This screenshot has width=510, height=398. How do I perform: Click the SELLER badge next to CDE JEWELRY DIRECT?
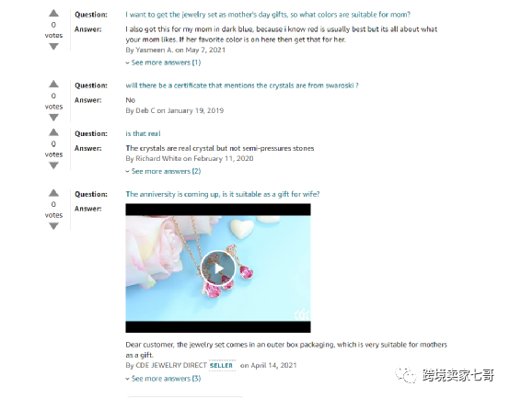coord(222,366)
